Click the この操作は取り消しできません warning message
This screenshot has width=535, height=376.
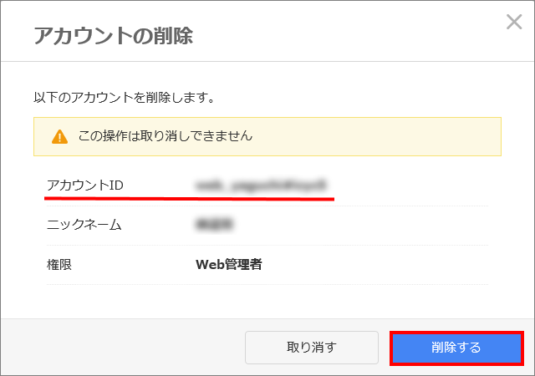(166, 136)
